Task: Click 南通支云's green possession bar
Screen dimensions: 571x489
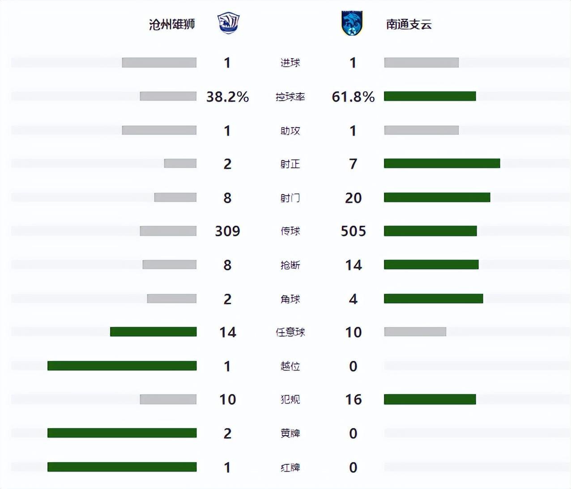Action: click(x=430, y=96)
